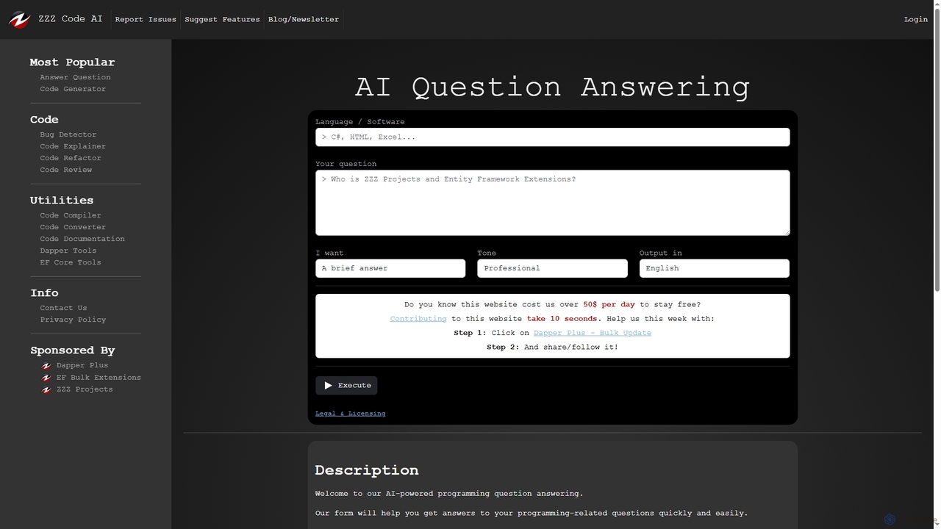Screen dimensions: 941x529
Task: Click the ZZZ Code AI site title
Action: 71,18
